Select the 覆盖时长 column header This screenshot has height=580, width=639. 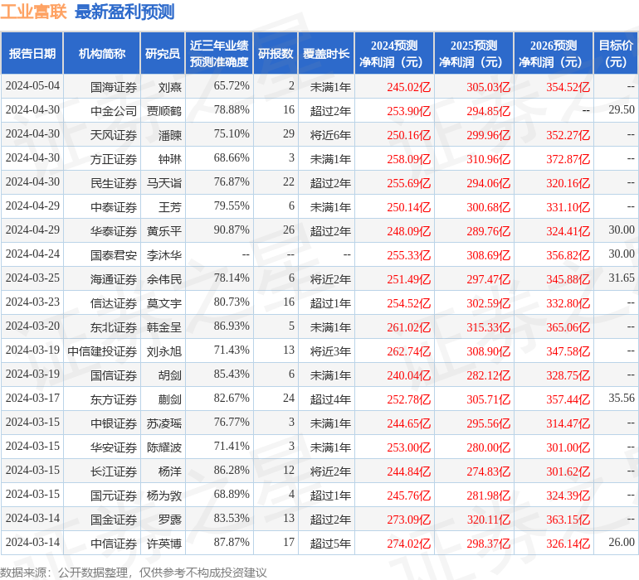click(326, 53)
